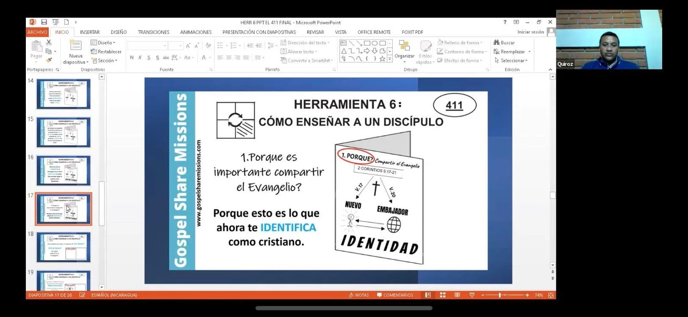Click the user avatar next to Iniciar sesión
The height and width of the screenshot is (317, 688).
pos(551,32)
